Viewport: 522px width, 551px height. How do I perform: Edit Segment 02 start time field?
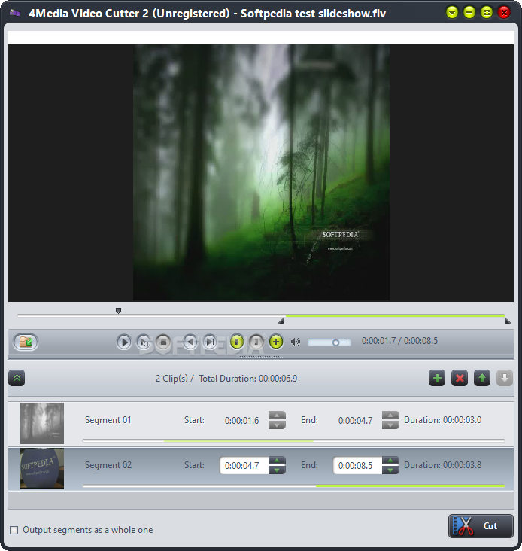244,466
